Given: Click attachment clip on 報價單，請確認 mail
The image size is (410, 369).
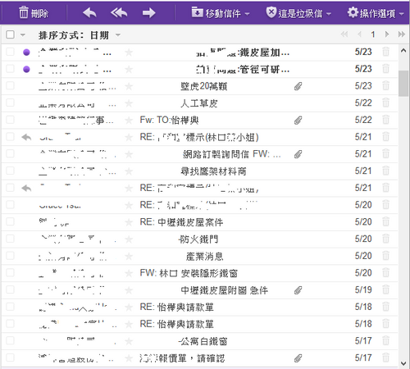Looking at the screenshot, I should pos(298,358).
